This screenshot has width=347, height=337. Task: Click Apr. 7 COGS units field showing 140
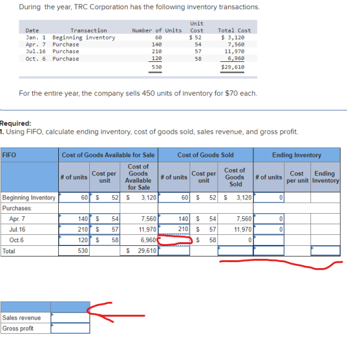click(x=174, y=219)
